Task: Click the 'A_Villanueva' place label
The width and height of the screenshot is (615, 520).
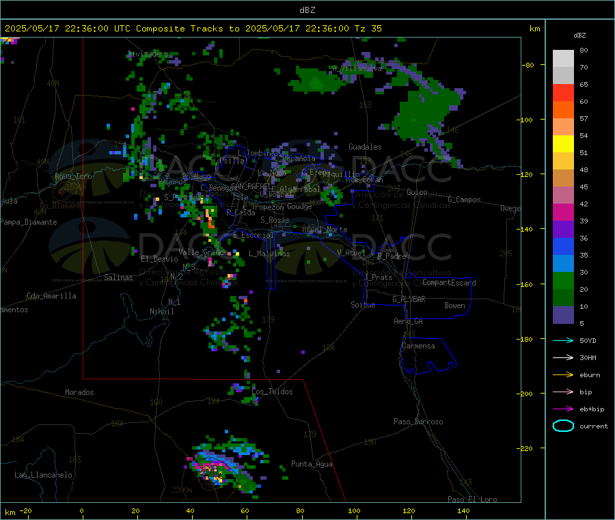Action: coord(357,68)
